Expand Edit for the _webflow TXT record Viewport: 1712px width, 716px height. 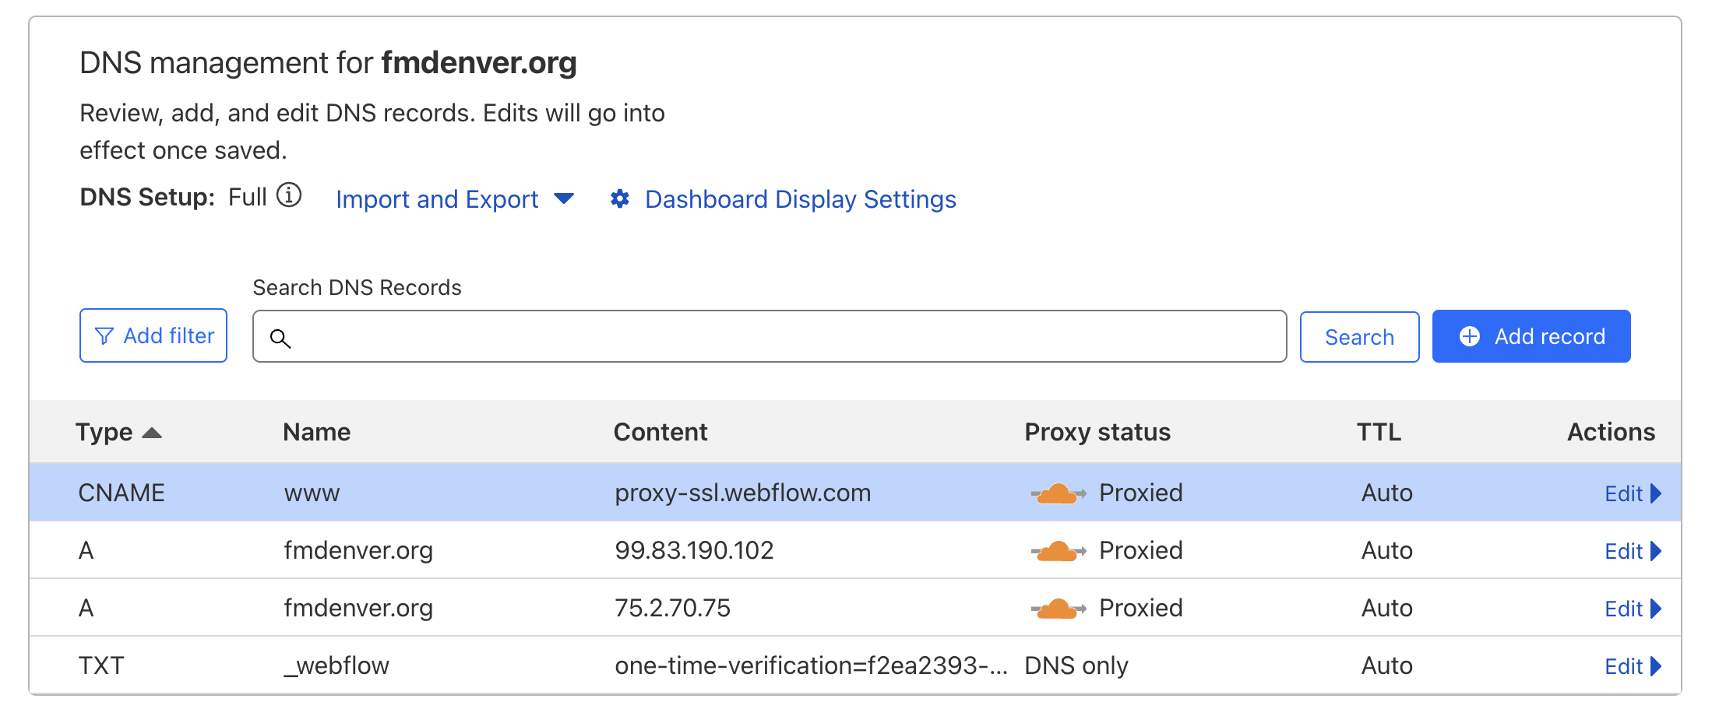coord(1633,666)
